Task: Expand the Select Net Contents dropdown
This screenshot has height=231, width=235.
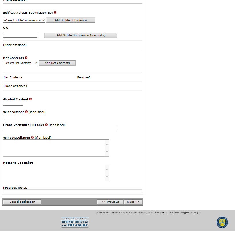Action: 20,63
